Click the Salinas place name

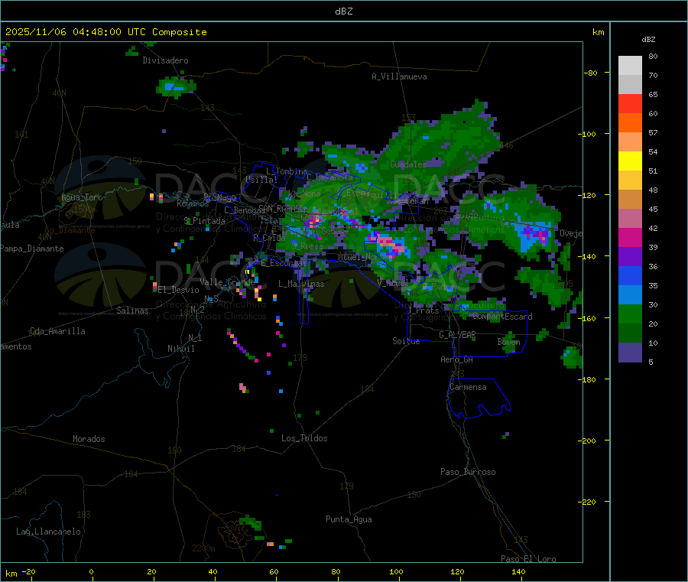(132, 311)
